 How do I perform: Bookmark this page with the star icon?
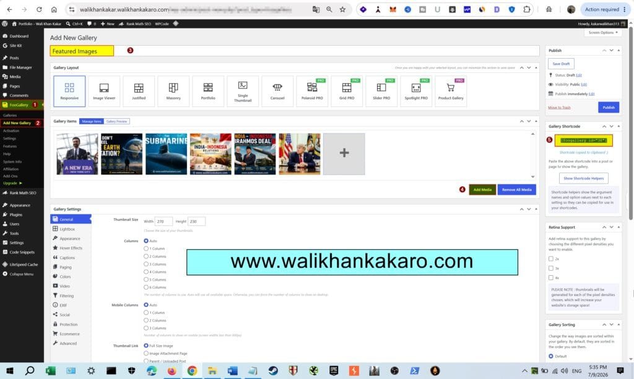342,9
